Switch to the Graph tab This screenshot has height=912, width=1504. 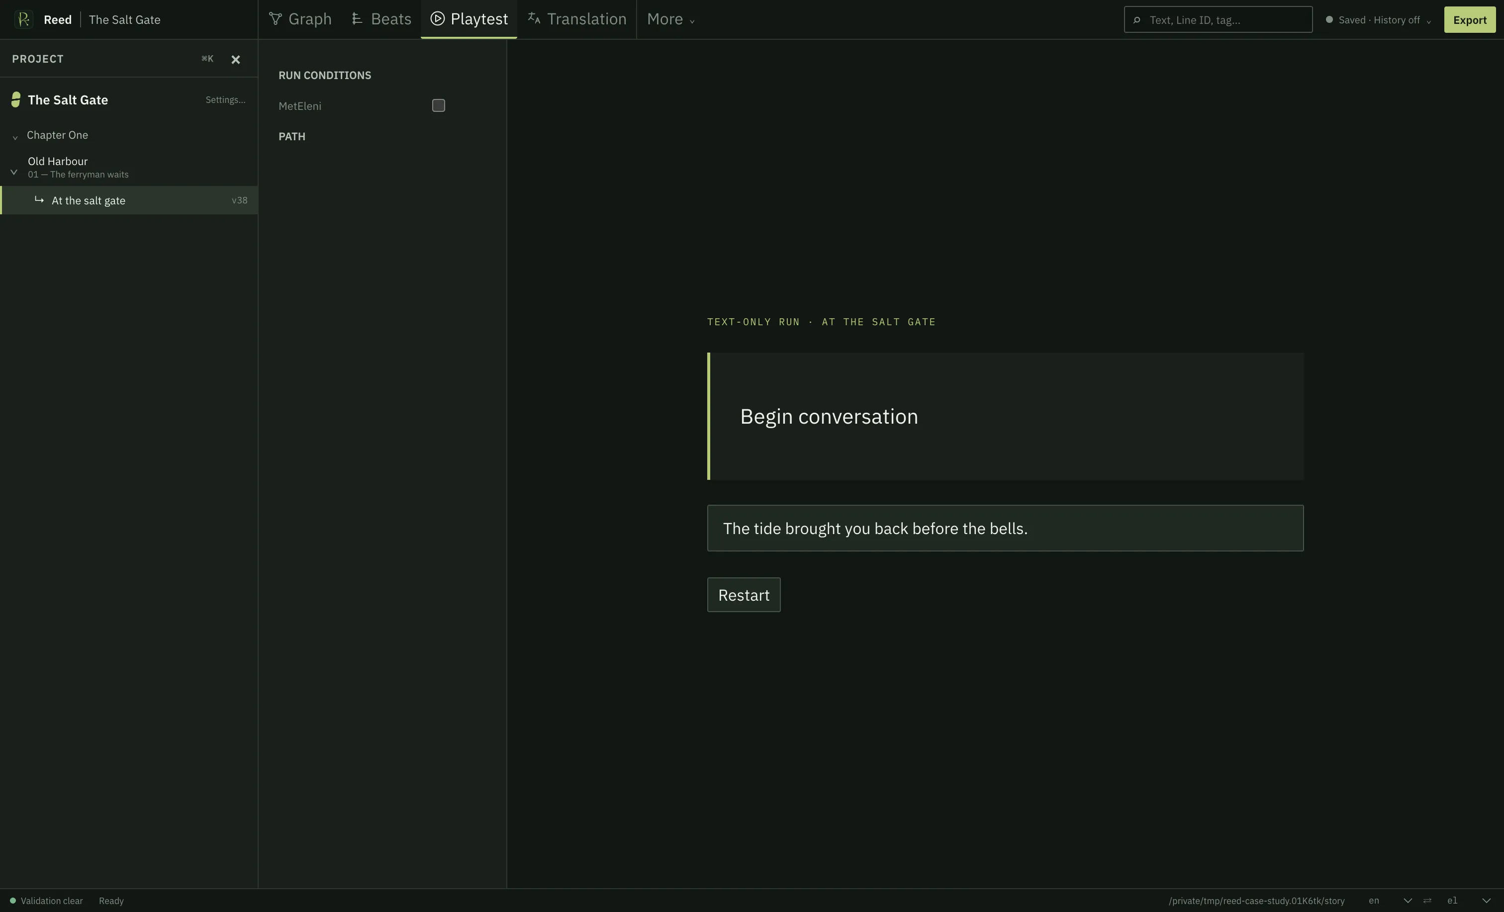300,19
